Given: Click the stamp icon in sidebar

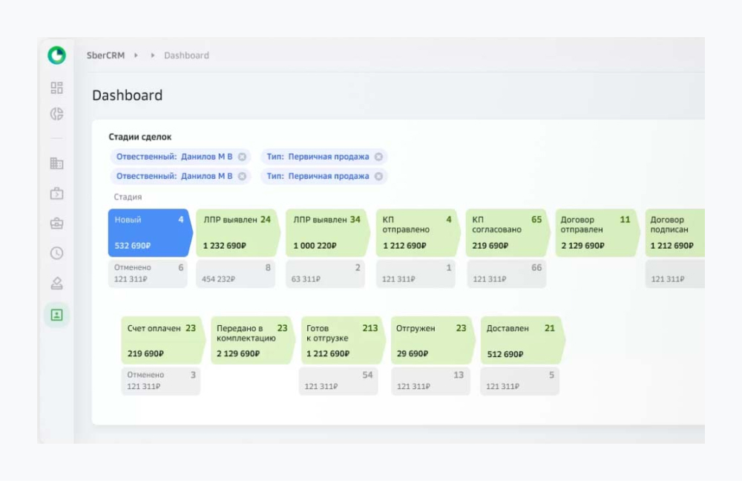Looking at the screenshot, I should tap(56, 283).
